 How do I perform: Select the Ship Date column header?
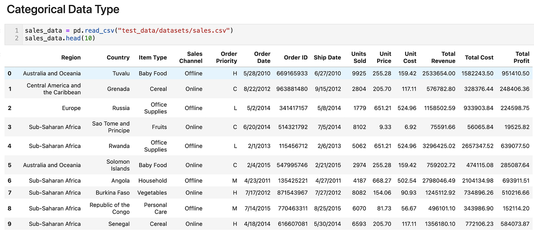tap(327, 57)
